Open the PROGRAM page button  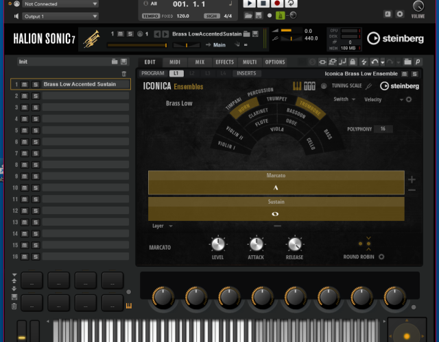pos(153,73)
